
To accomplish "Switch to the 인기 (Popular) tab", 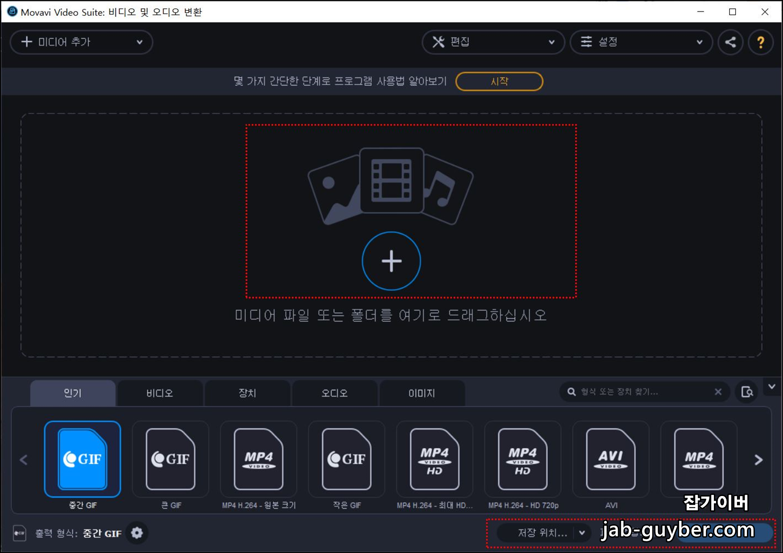I will (x=73, y=393).
